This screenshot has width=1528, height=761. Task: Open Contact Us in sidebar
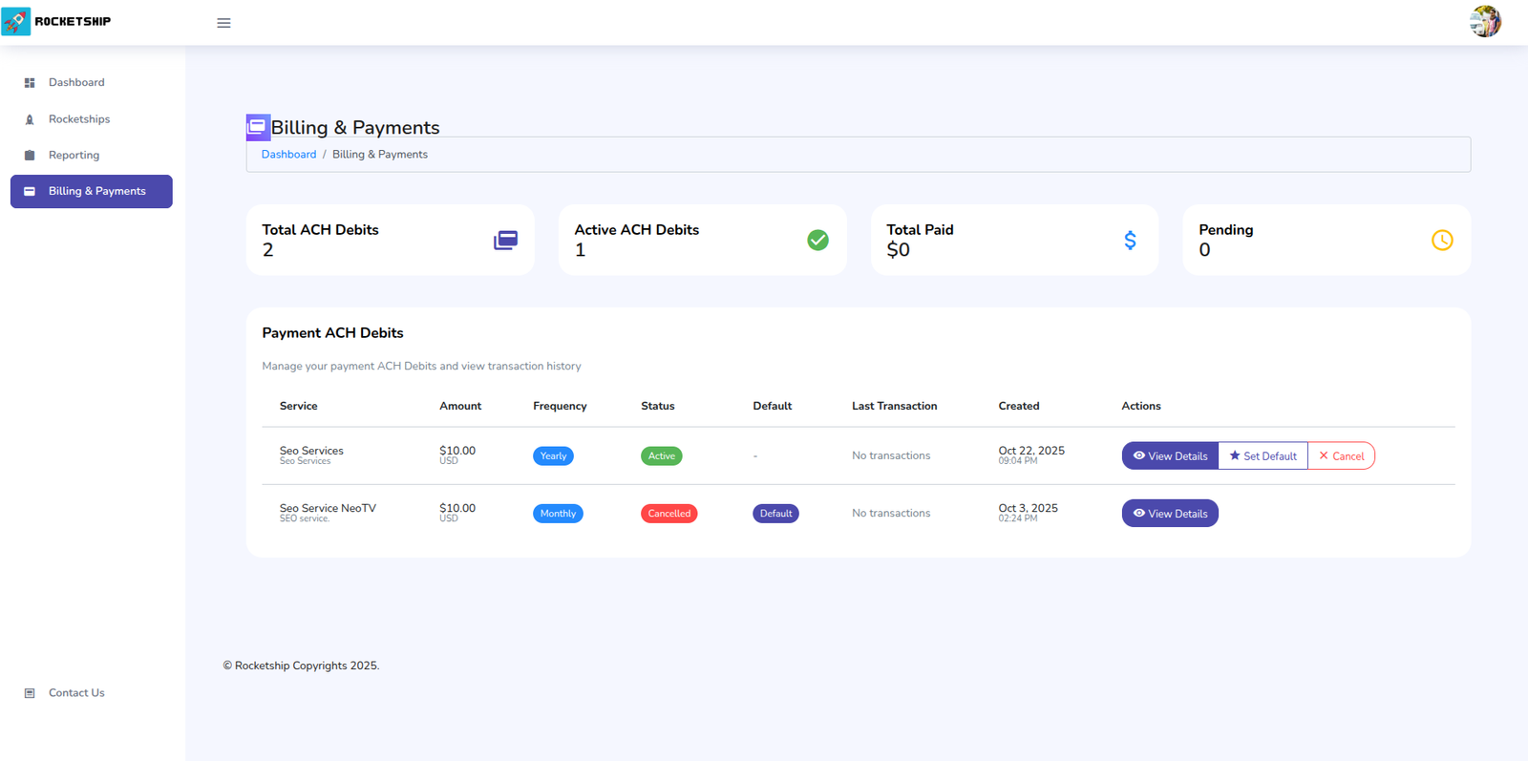(x=76, y=693)
